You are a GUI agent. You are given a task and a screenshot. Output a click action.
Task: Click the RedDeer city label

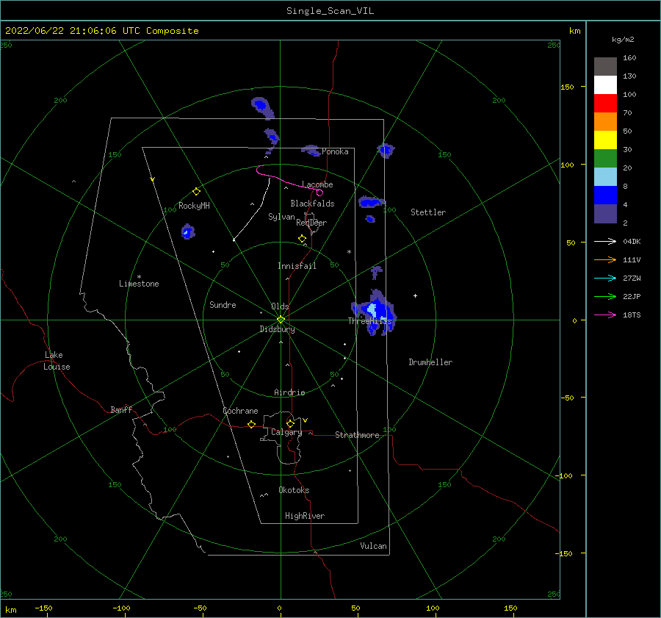[x=311, y=223]
